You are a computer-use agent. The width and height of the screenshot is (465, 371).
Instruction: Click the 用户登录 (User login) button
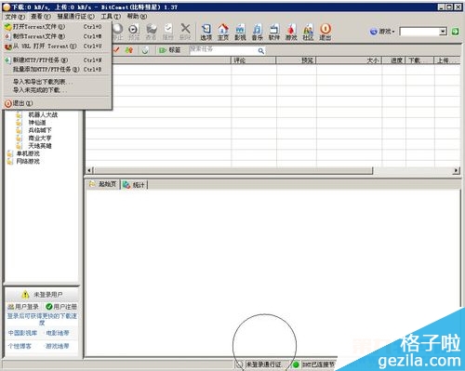point(23,307)
